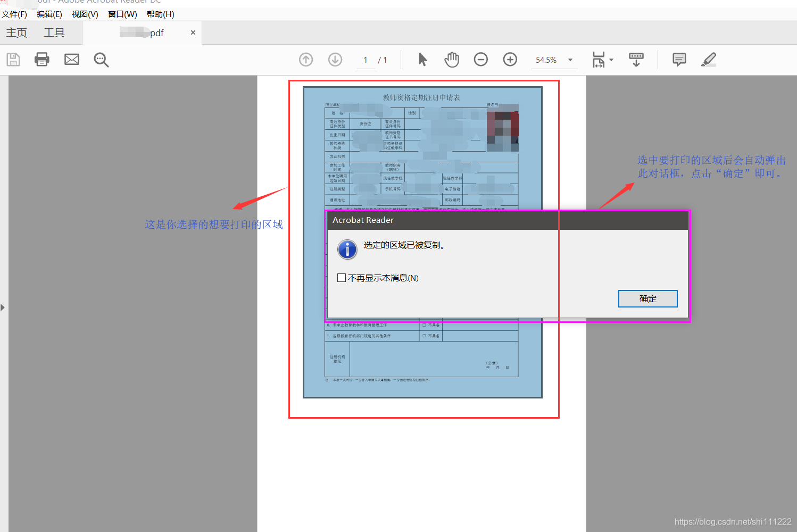Zoom in with the plus icon
This screenshot has width=797, height=532.
coord(510,60)
